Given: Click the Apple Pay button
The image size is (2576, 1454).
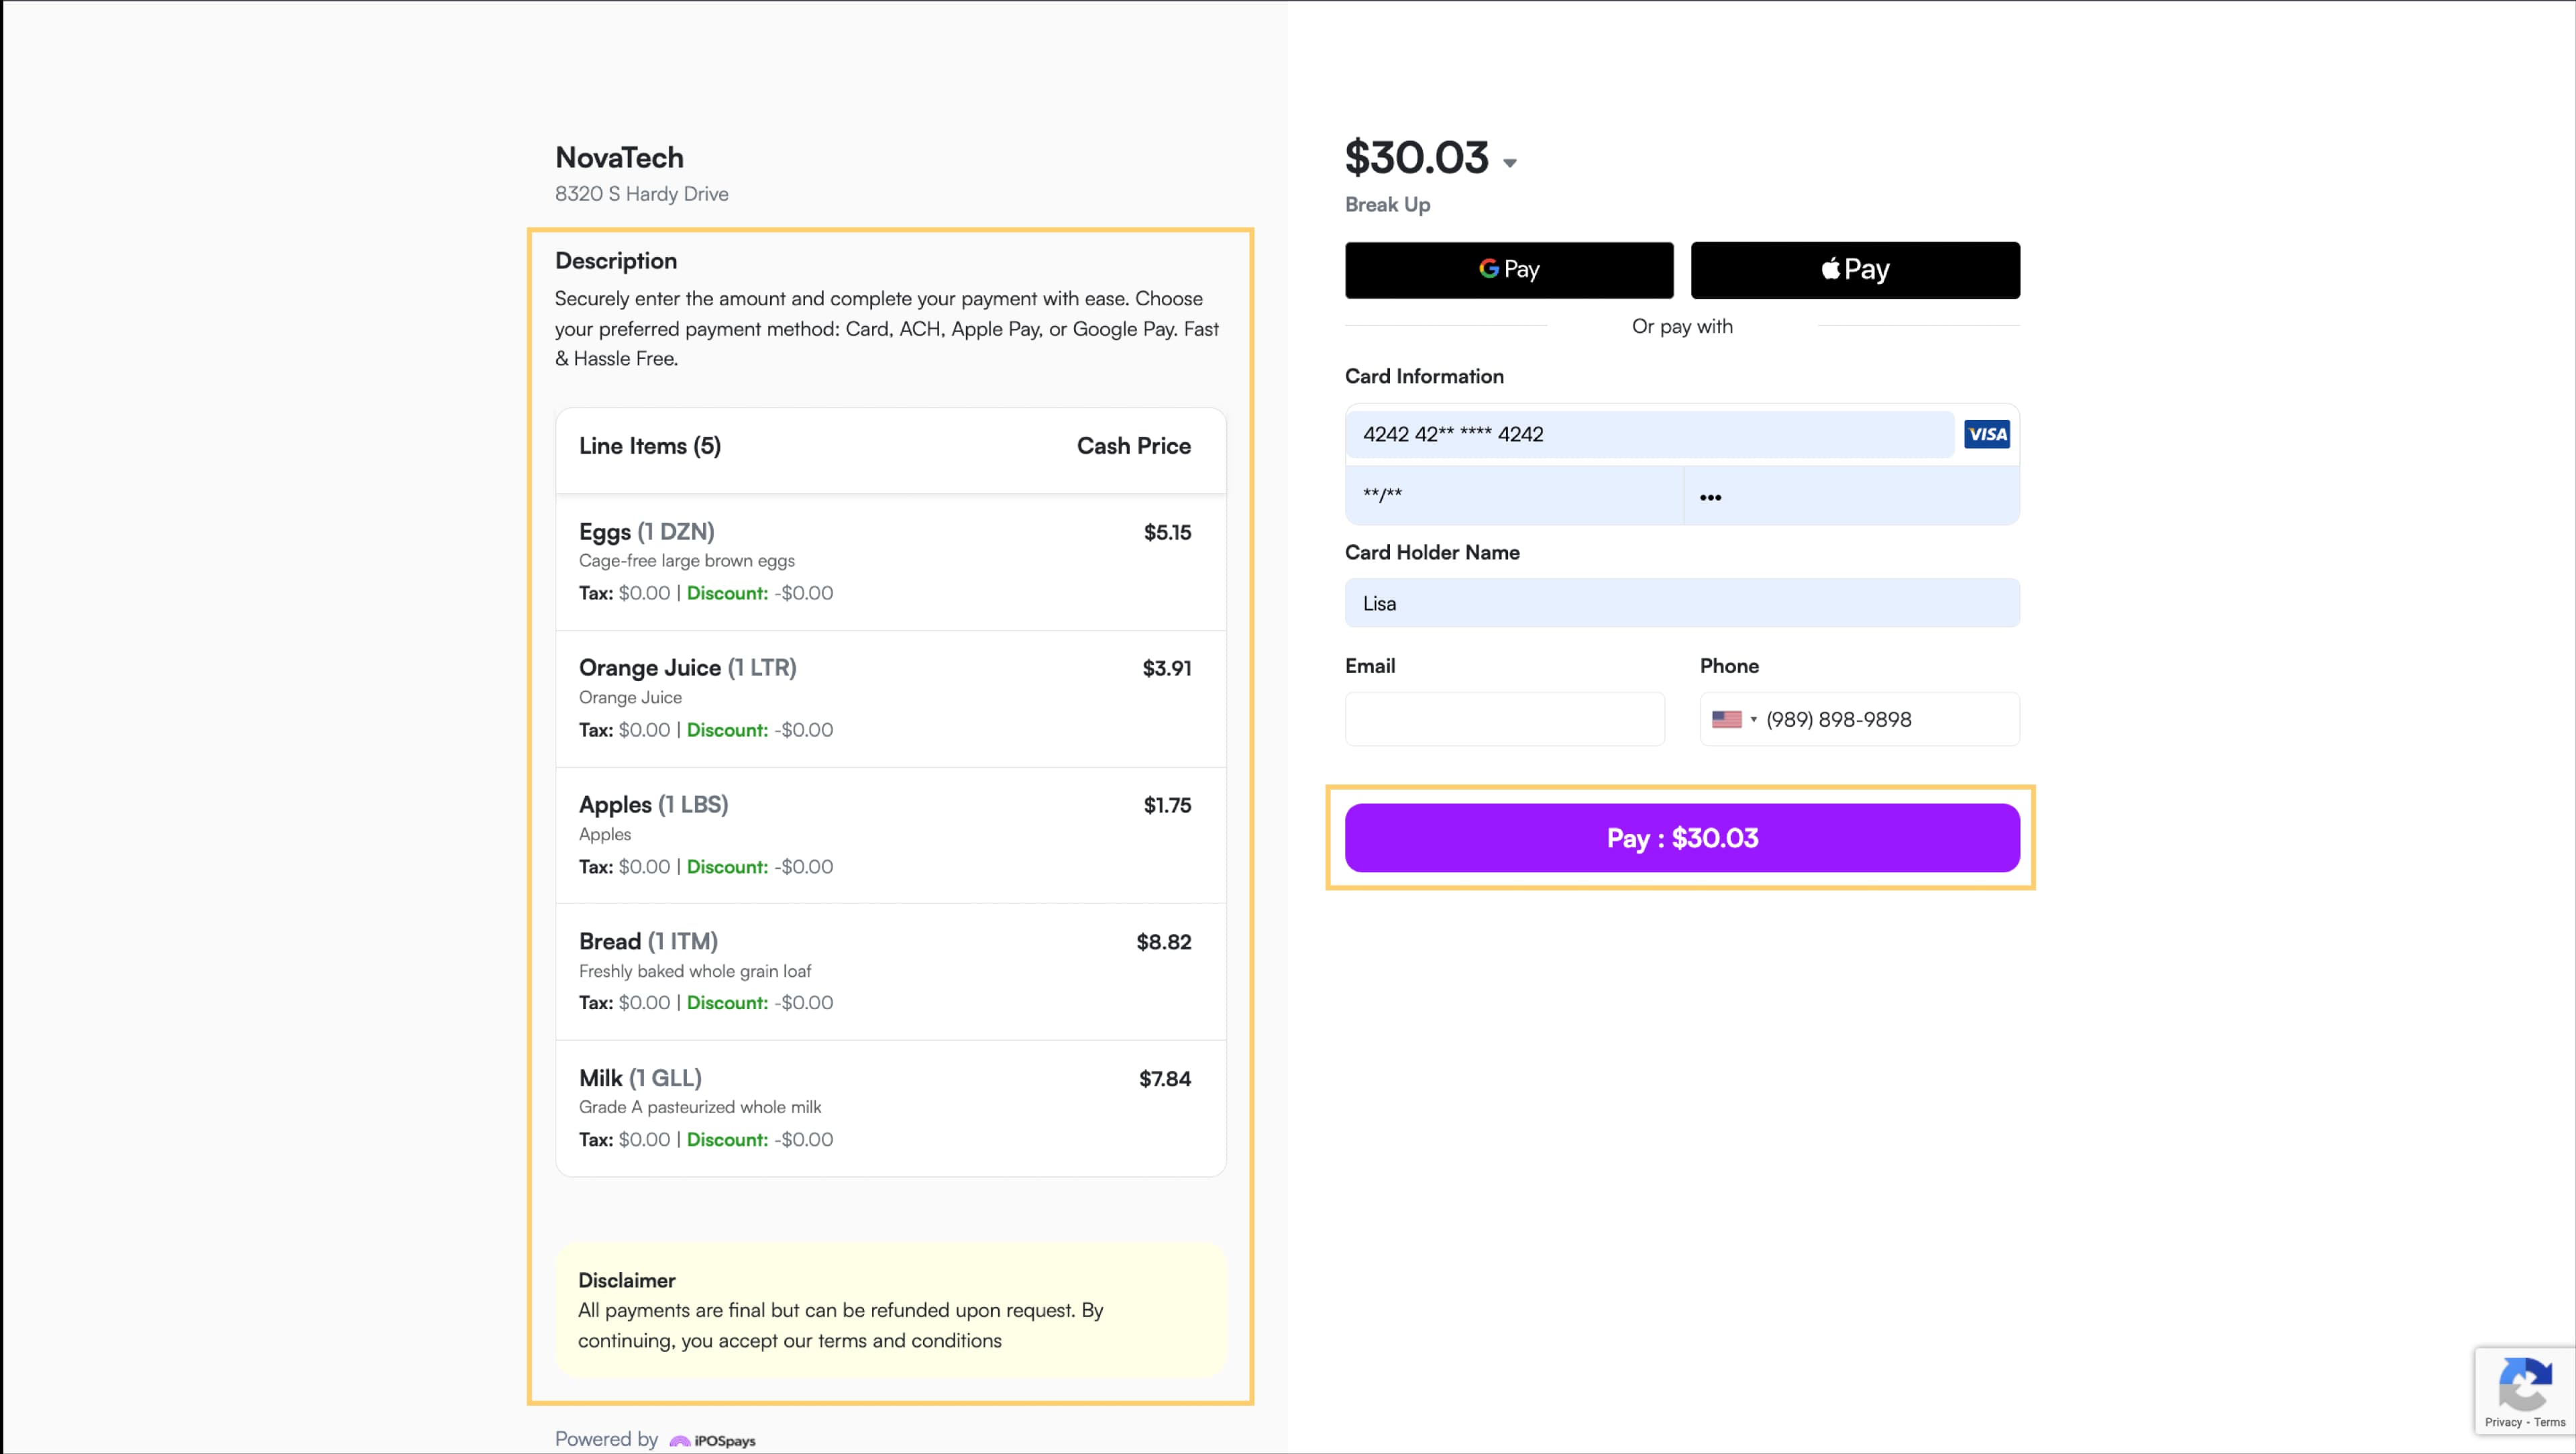Looking at the screenshot, I should [1855, 269].
